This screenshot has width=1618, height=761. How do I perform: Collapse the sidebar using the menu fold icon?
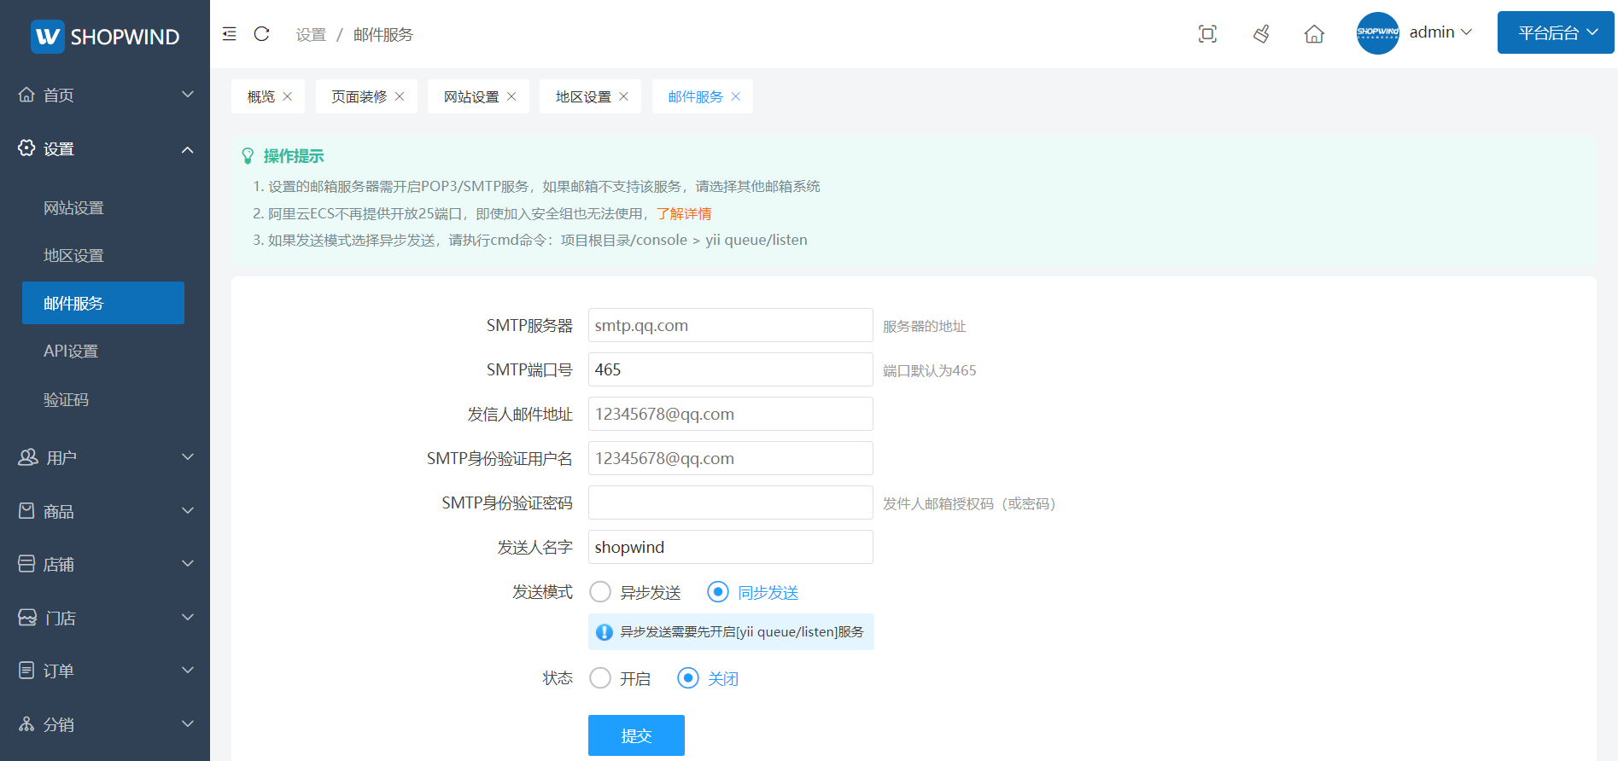point(229,34)
